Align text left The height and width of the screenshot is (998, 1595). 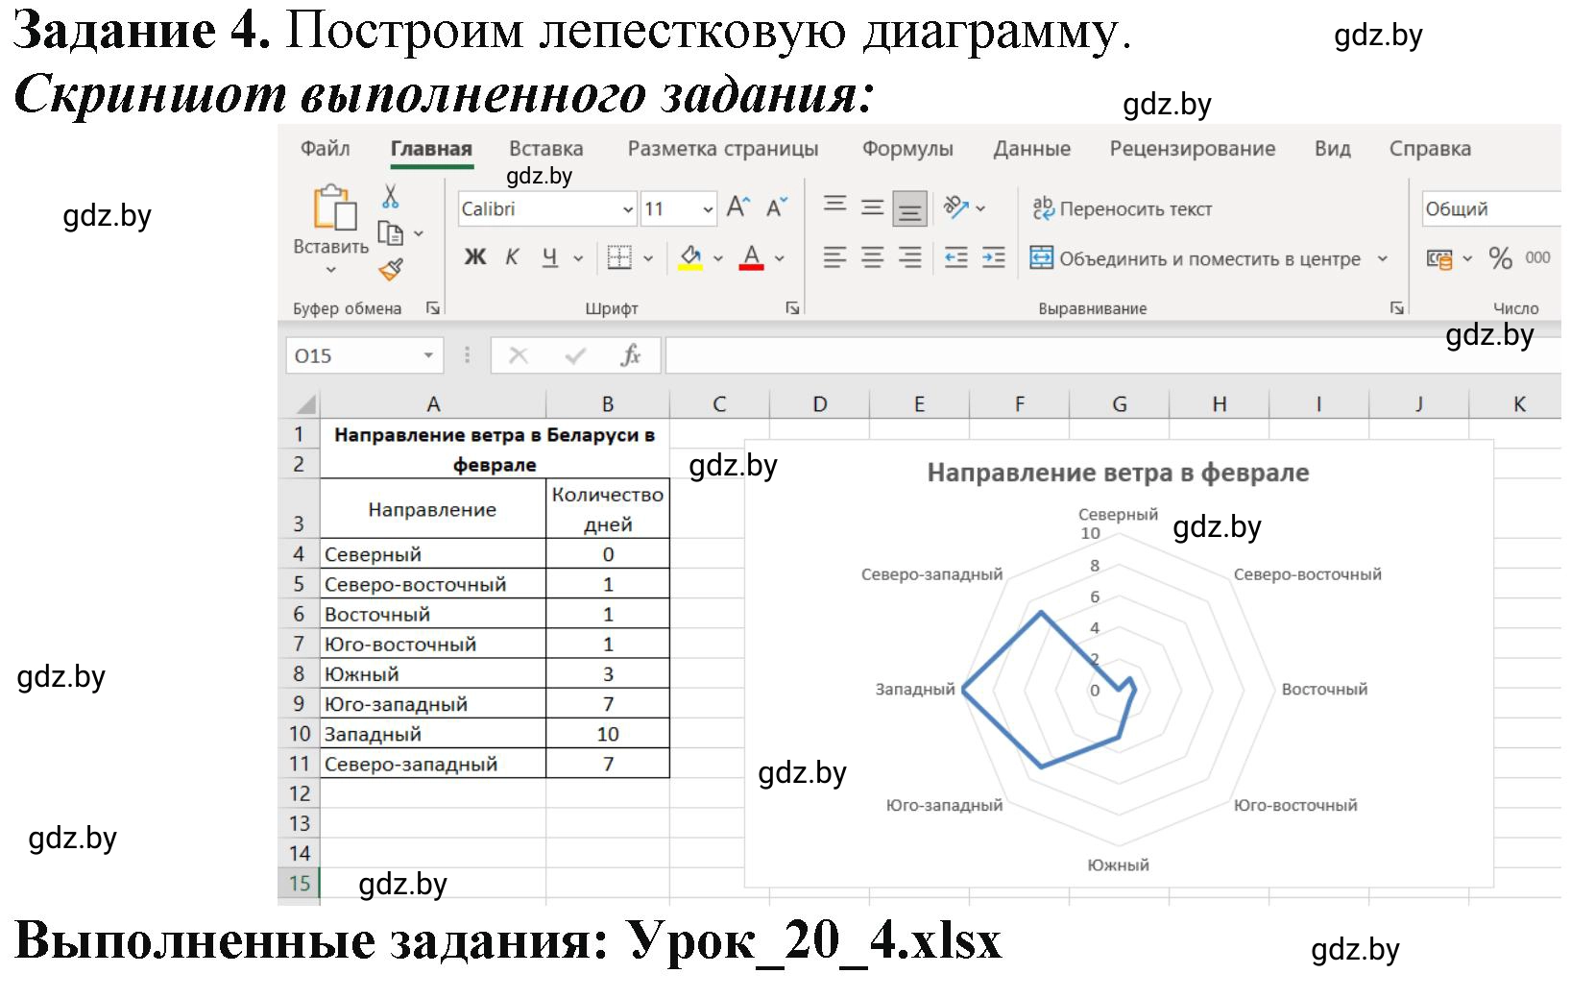point(834,257)
